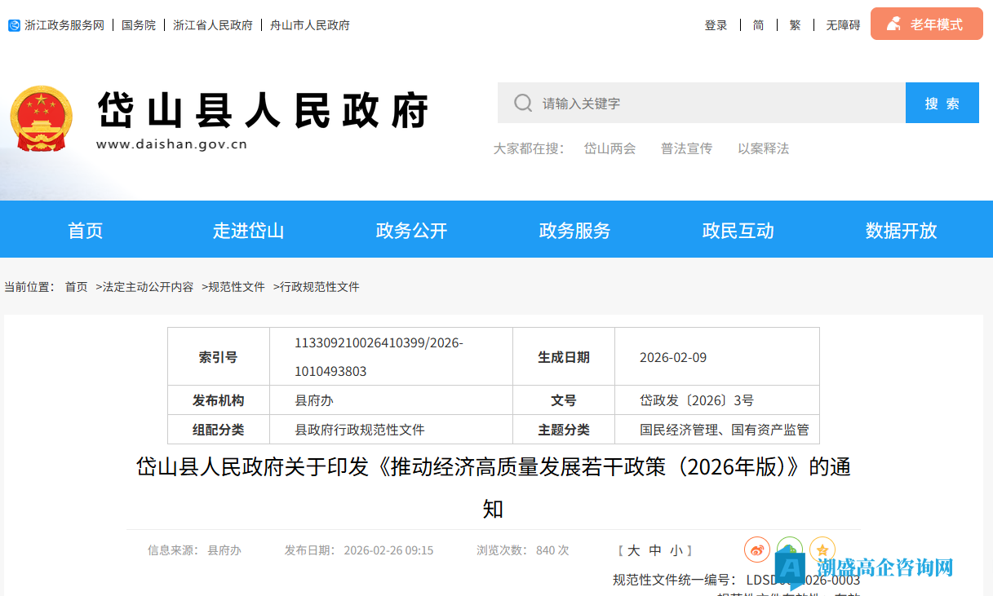Share the article via the WeChat icon
The height and width of the screenshot is (596, 993).
(x=789, y=550)
